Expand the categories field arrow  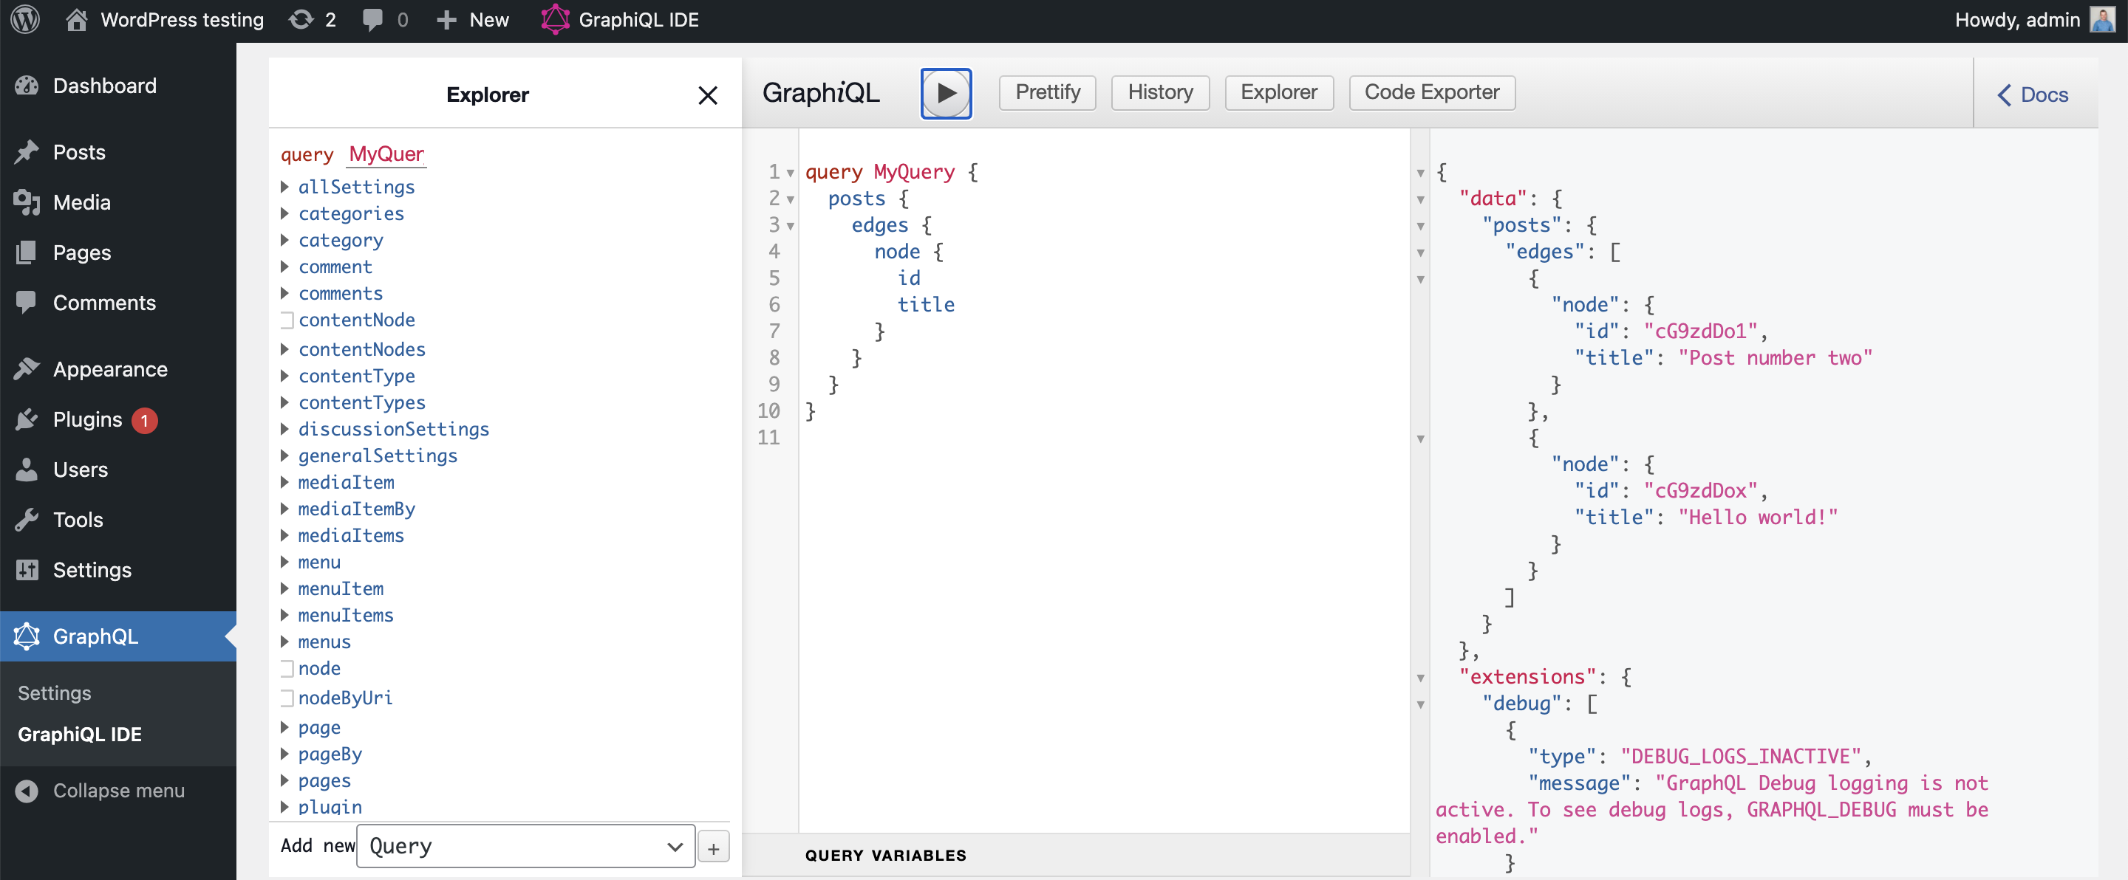285,214
